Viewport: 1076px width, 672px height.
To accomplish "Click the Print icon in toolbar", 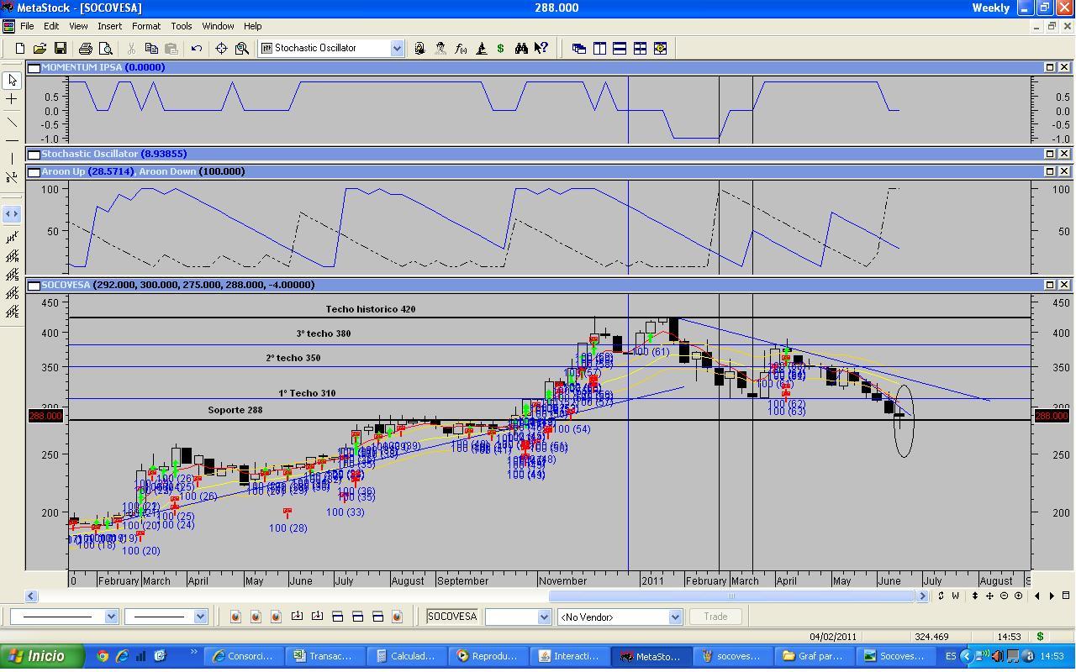I will click(x=85, y=49).
